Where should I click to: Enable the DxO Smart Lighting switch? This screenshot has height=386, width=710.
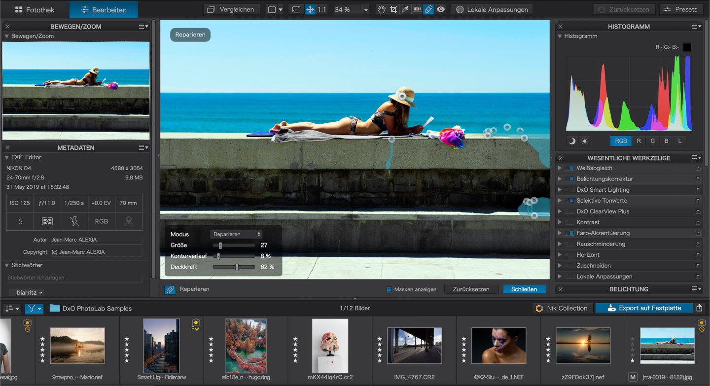569,190
